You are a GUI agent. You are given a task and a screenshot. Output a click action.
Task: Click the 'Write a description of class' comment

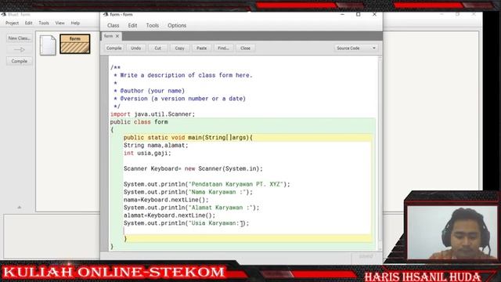tap(183, 75)
